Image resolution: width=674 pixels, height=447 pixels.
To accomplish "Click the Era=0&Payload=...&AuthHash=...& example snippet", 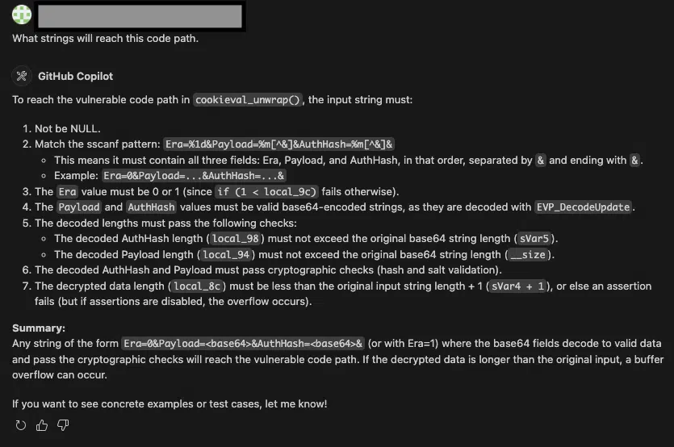I will coord(194,175).
